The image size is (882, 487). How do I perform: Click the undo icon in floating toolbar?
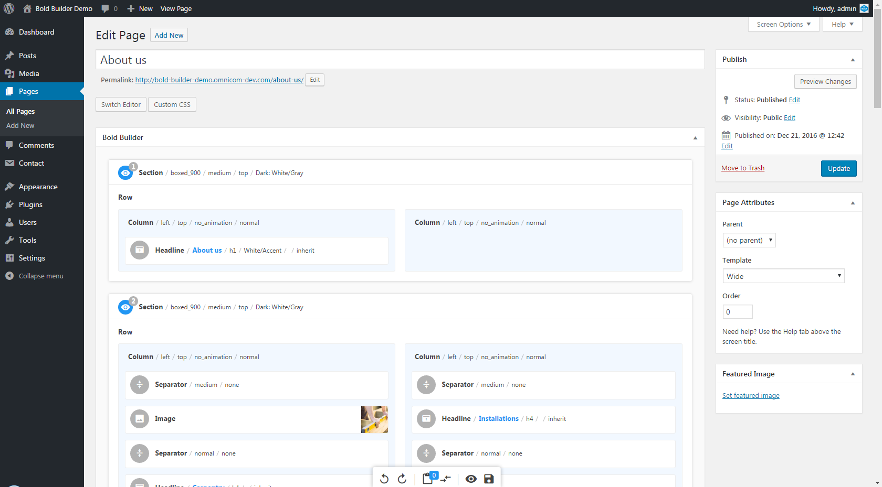click(384, 479)
